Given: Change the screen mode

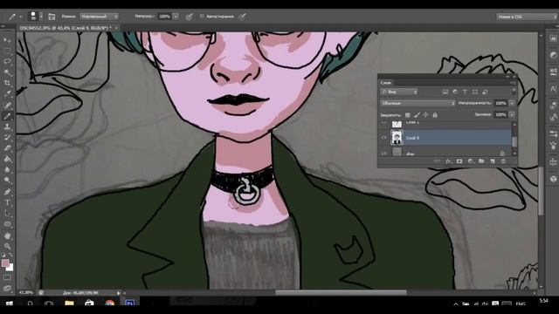Looking at the screenshot, I should coord(7,288).
